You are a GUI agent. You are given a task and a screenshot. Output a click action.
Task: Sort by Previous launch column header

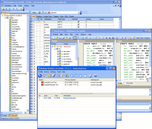(77, 80)
